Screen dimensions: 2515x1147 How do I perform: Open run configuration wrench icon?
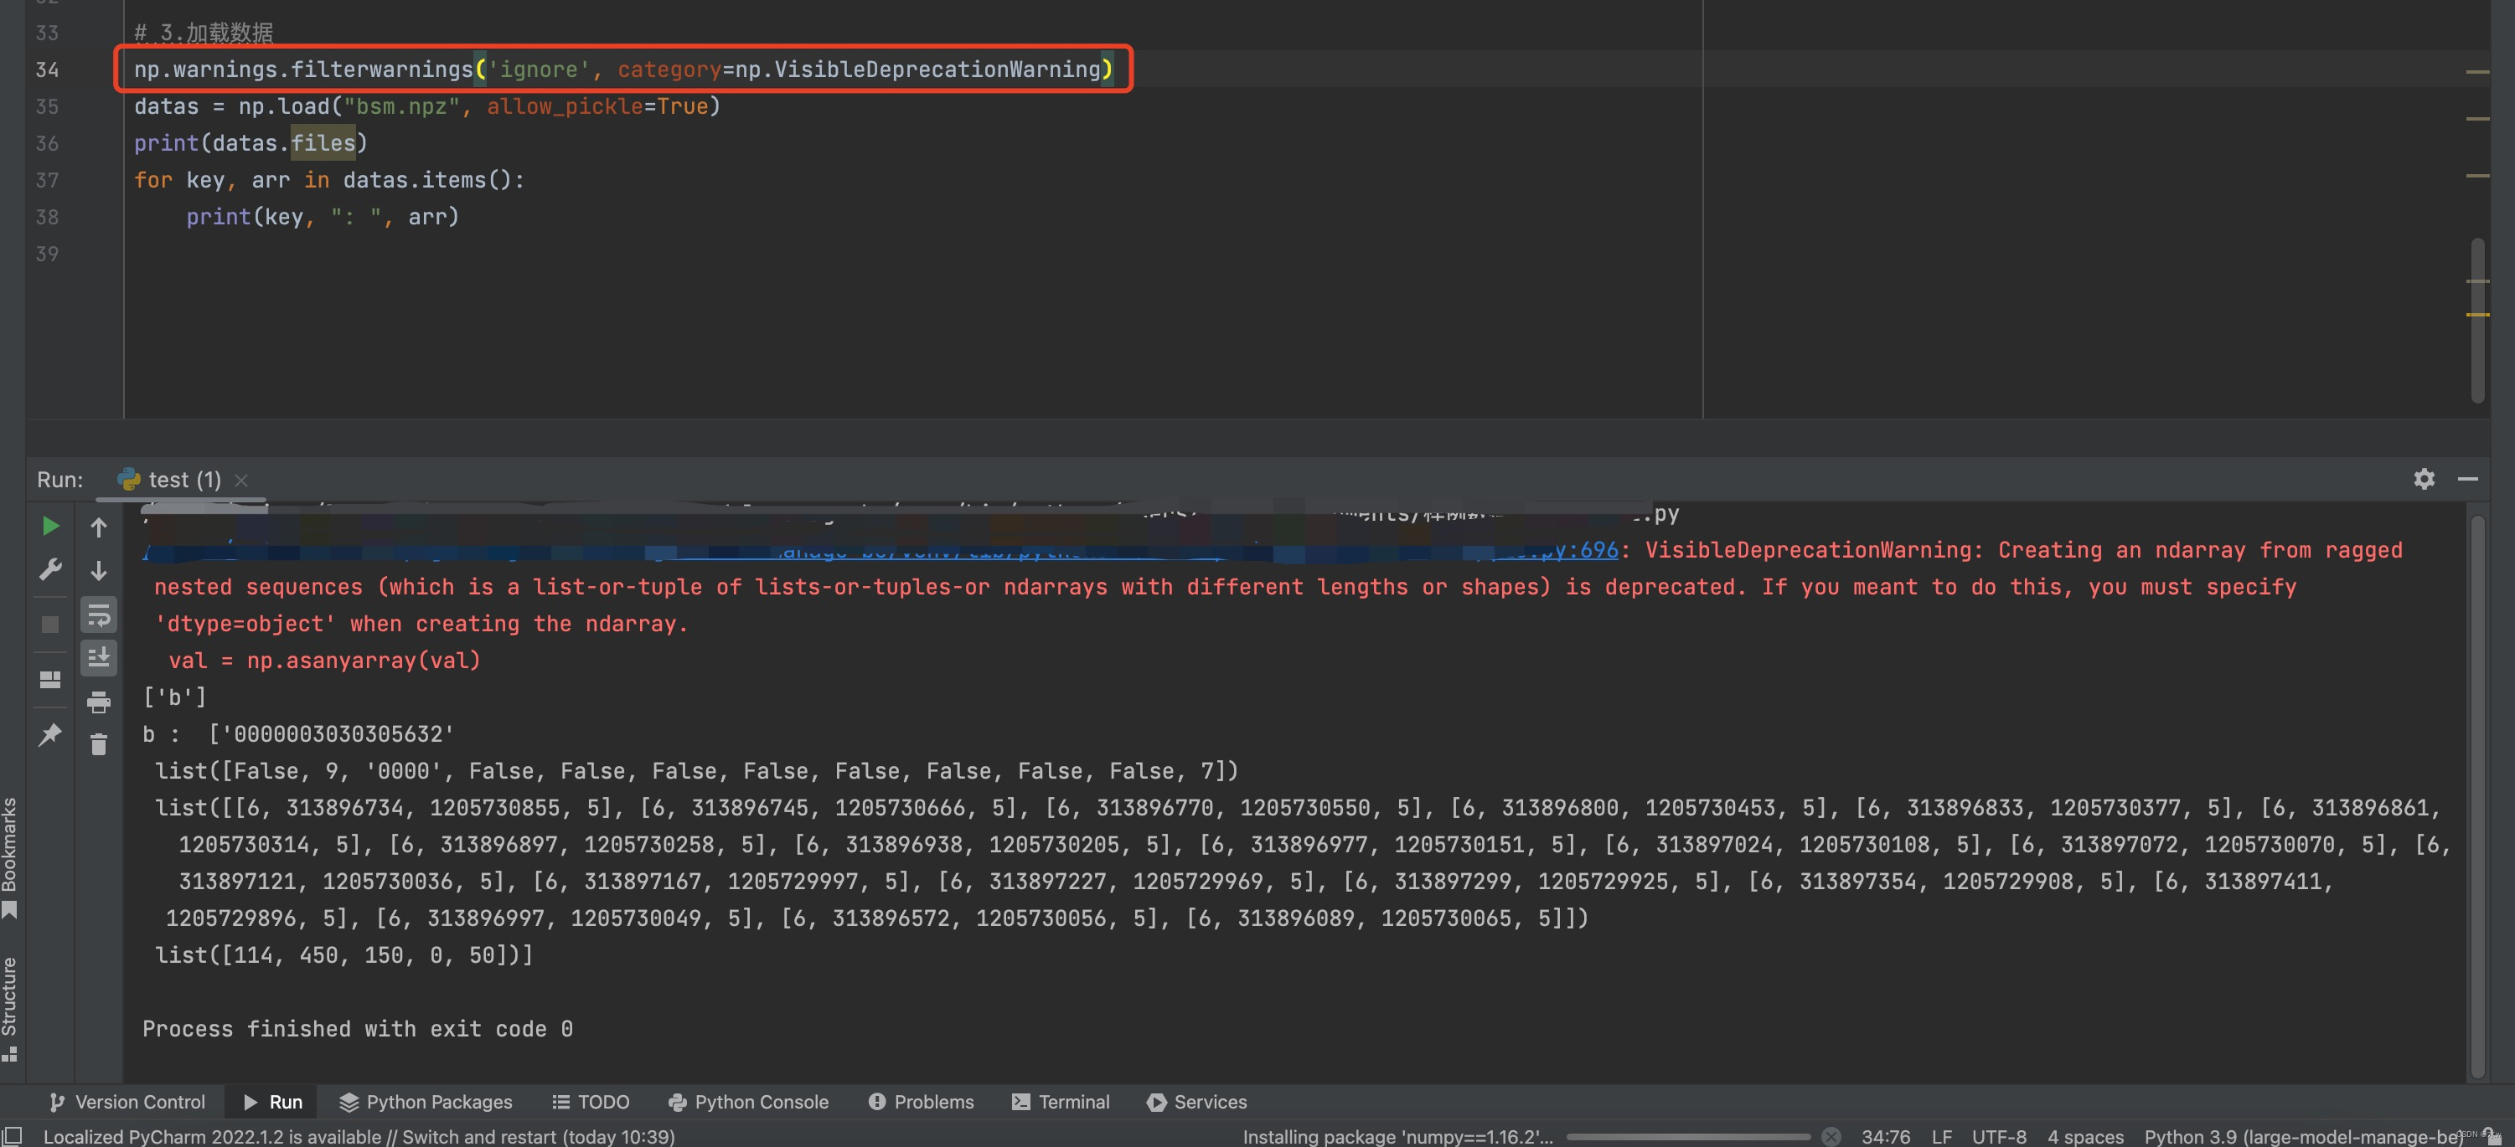click(x=49, y=568)
